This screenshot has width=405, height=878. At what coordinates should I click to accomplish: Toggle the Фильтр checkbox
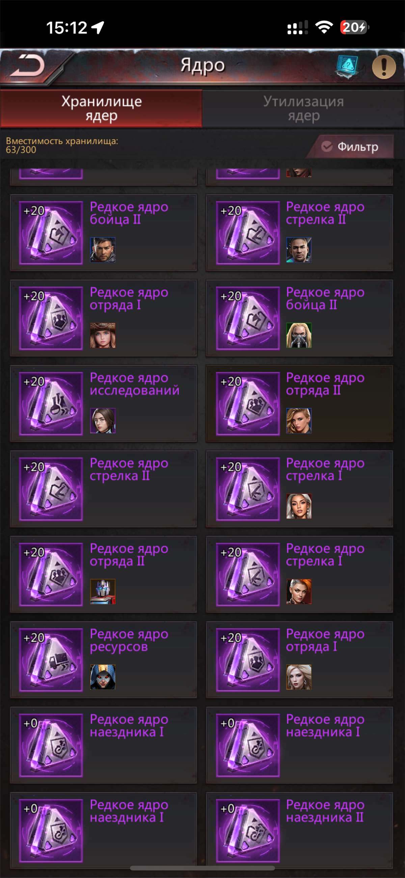[327, 147]
